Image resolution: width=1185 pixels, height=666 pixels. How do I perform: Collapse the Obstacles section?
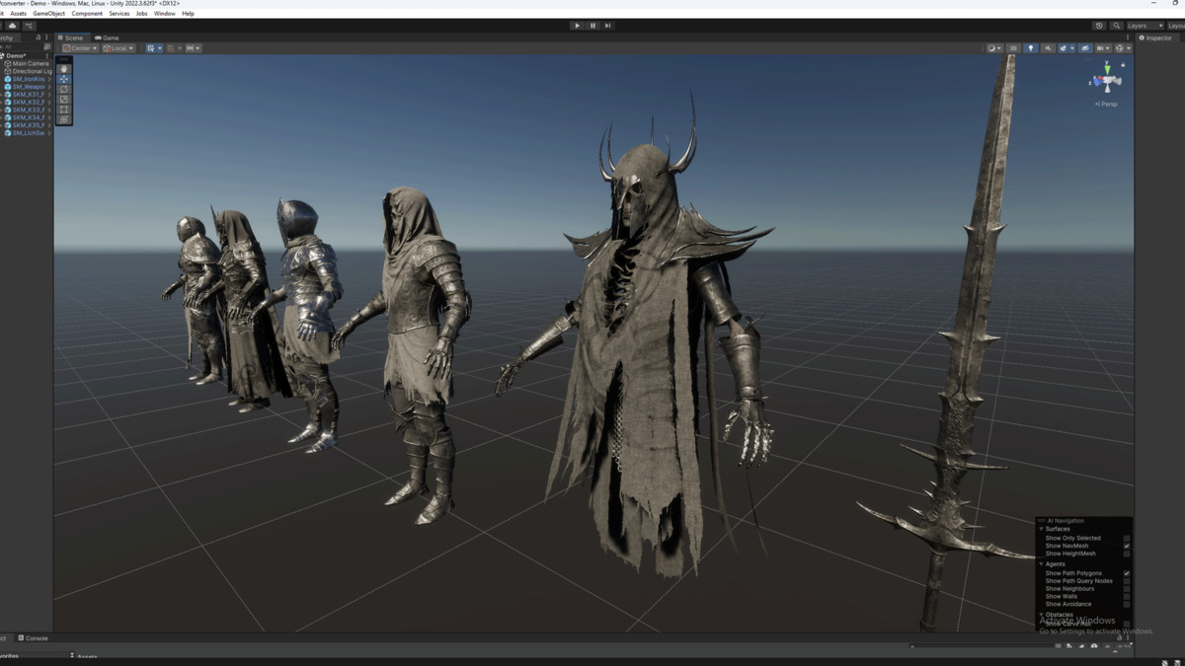[1041, 614]
